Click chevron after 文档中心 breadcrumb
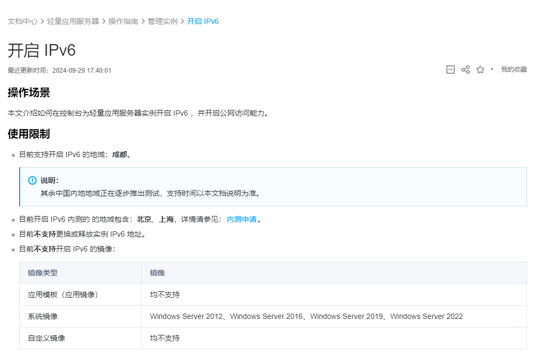The width and height of the screenshot is (535, 355). point(42,21)
